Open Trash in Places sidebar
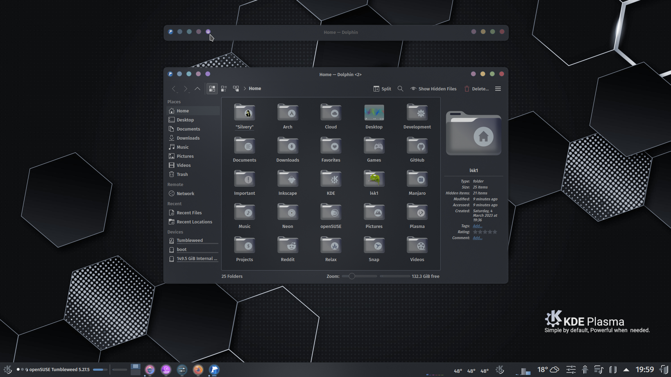671x377 pixels. pyautogui.click(x=194, y=174)
